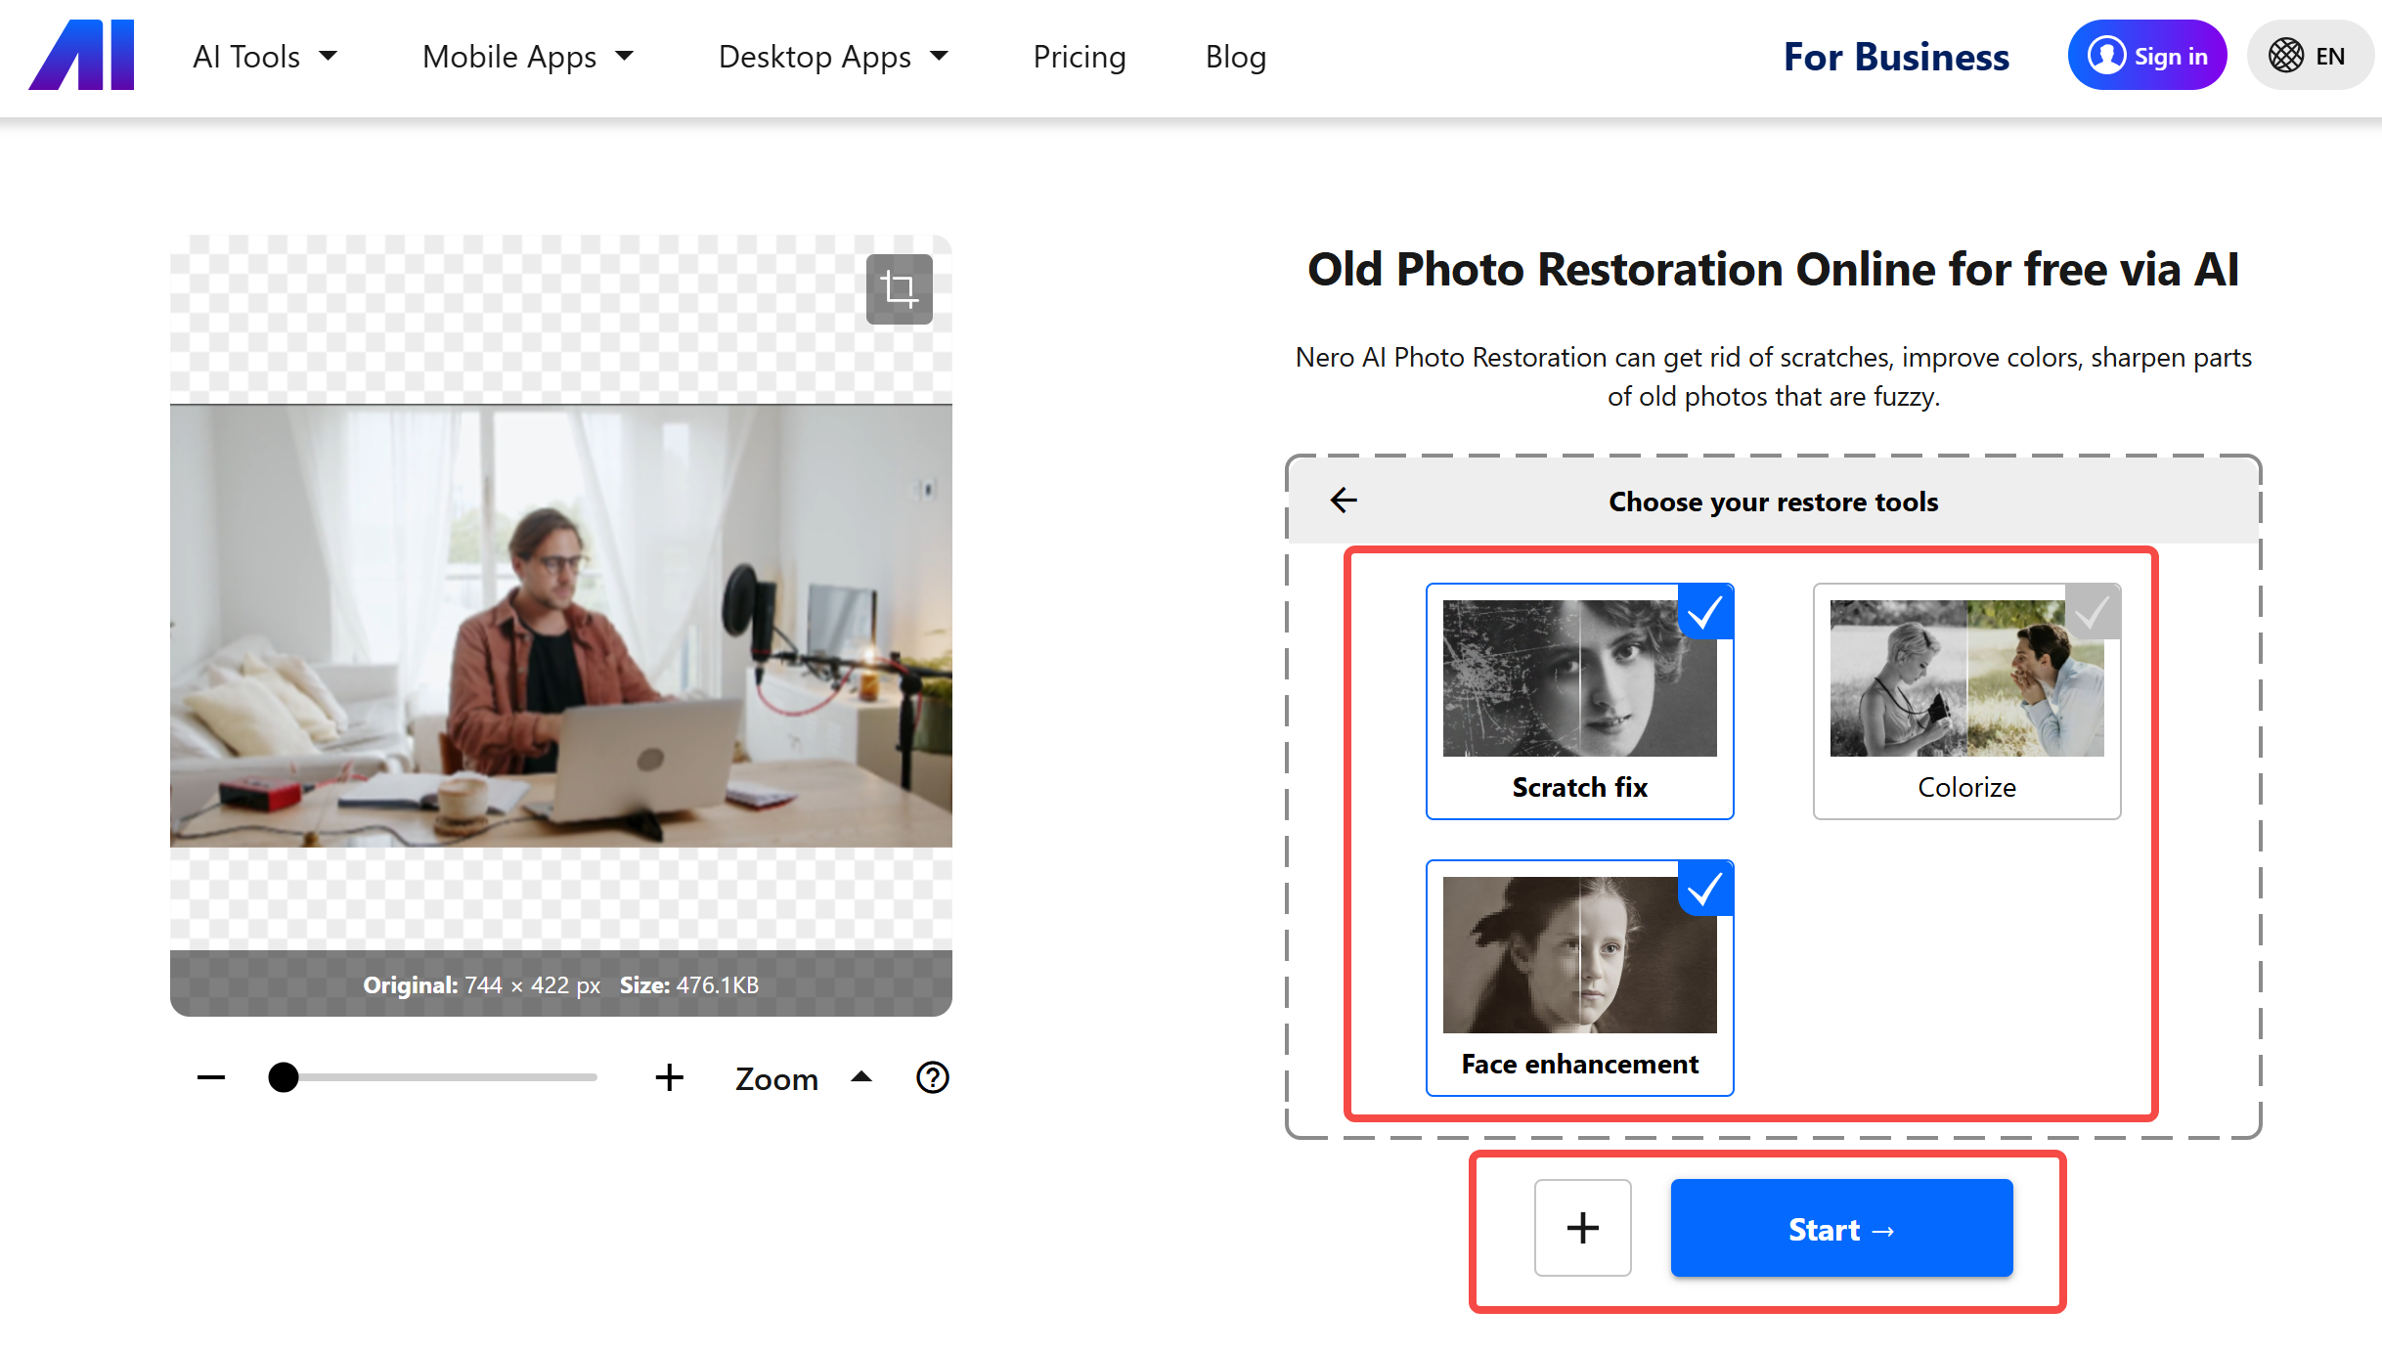Screen dimensions: 2382x1353
Task: Click the Nero AI logo
Action: pos(81,55)
